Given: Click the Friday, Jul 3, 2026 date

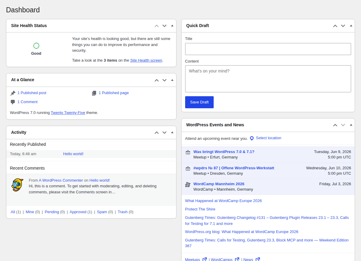Looking at the screenshot, I should pos(335,184).
